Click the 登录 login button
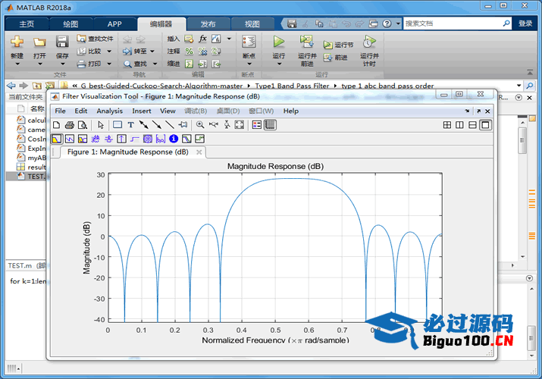The width and height of the screenshot is (542, 379). (x=525, y=23)
